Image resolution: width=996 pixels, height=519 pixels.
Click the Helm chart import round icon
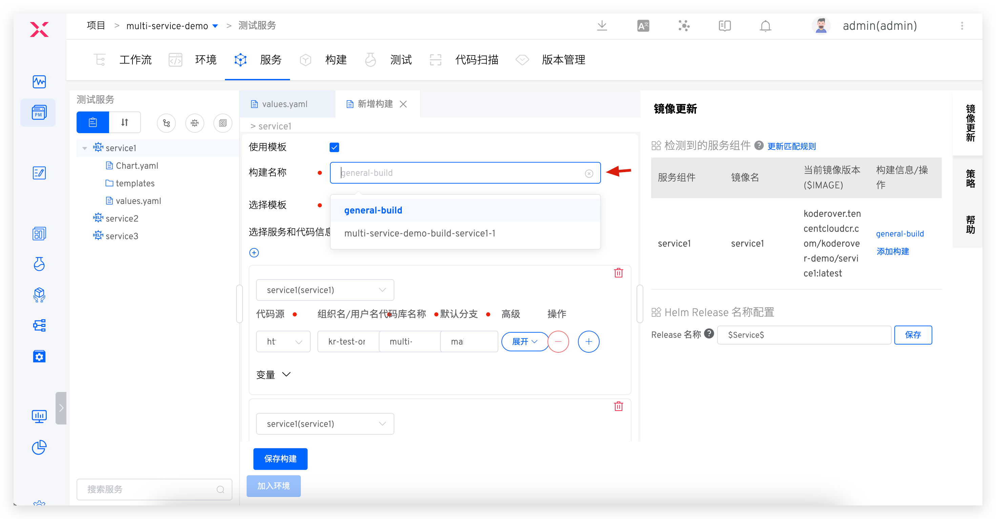(x=194, y=123)
